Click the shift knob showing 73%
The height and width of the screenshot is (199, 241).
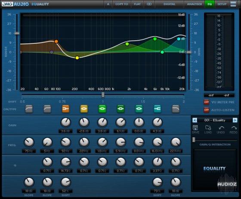[158, 182]
